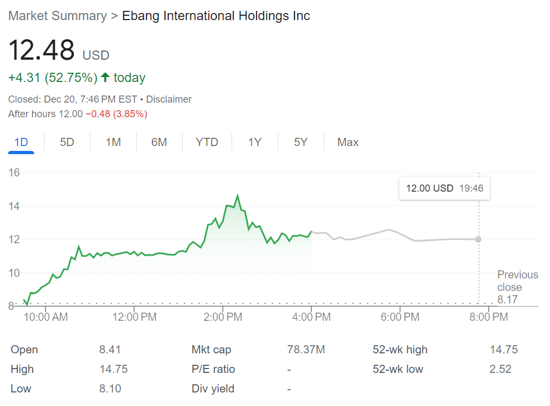
Task: Show the 1M price chart
Action: click(113, 142)
